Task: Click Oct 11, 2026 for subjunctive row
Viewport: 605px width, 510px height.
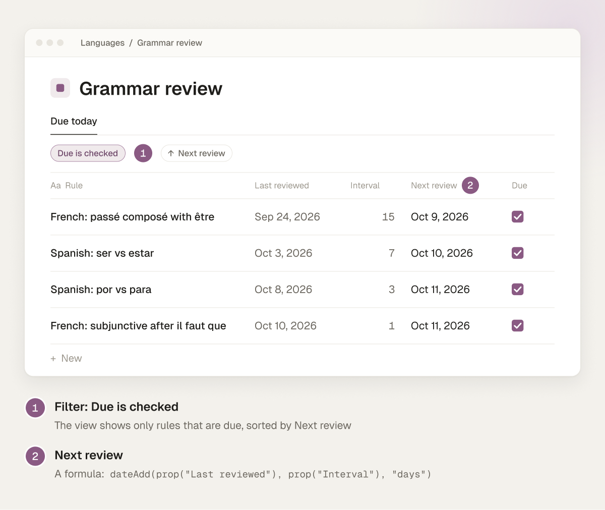Action: tap(440, 326)
